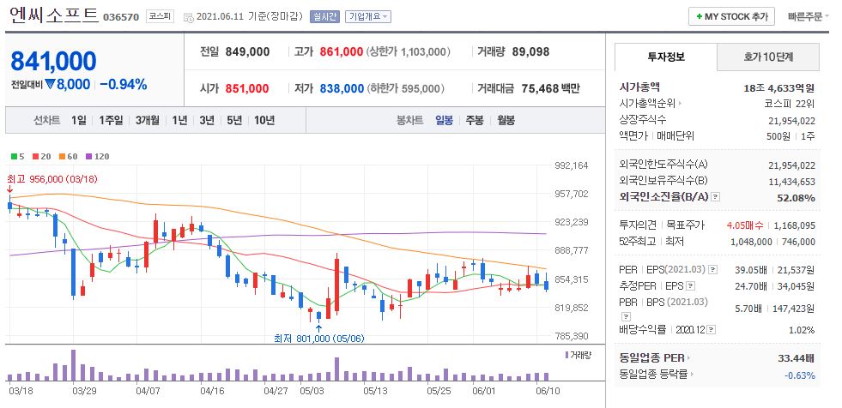Image resolution: width=842 pixels, height=408 pixels.
Task: Click the help icon next to 추정PER EPS
Action: (691, 285)
